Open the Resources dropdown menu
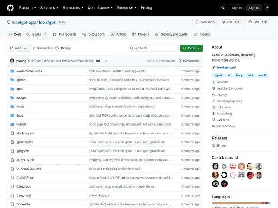The image size is (278, 208). pyautogui.click(x=73, y=8)
